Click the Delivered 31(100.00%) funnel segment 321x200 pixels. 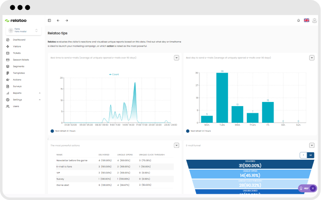(250, 164)
